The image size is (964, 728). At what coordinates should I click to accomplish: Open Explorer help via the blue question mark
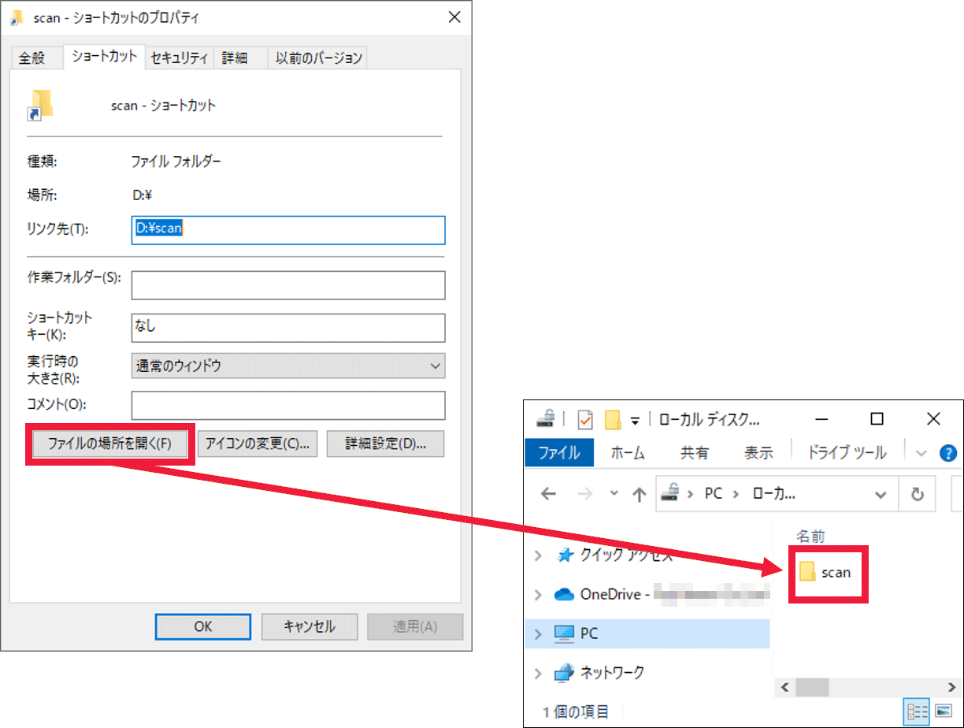pyautogui.click(x=948, y=453)
